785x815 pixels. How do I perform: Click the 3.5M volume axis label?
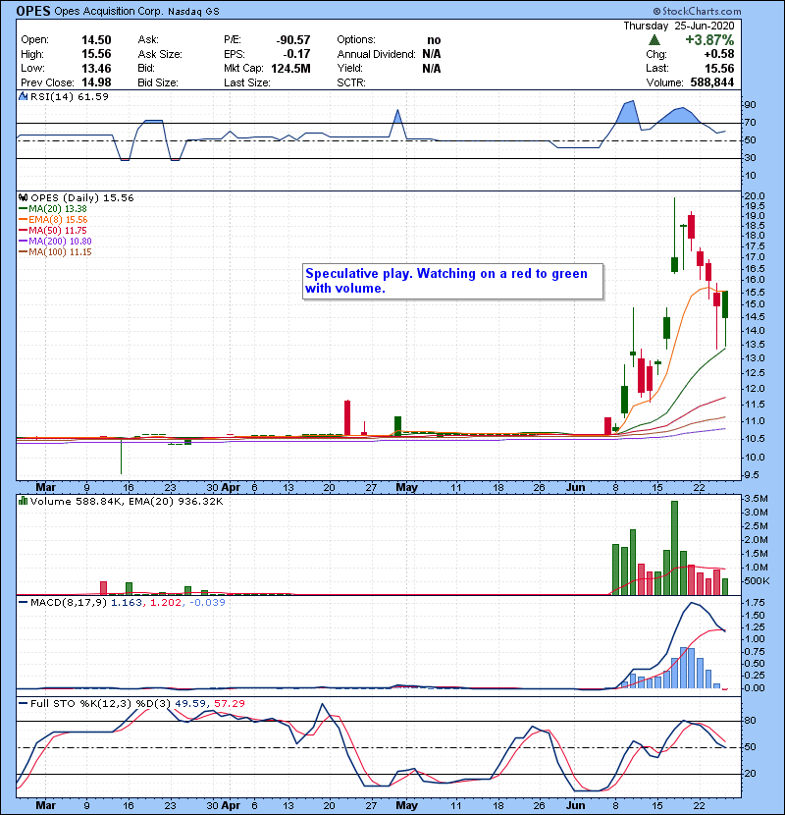[756, 499]
